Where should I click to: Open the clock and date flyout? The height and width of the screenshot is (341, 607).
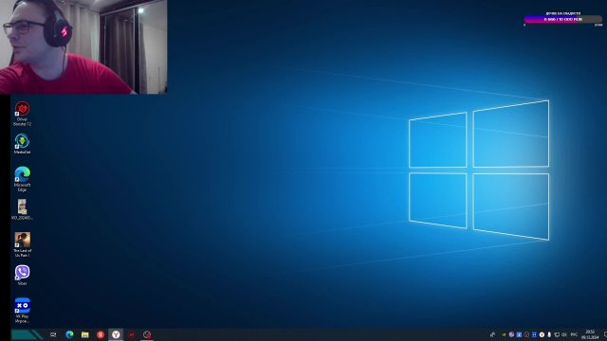click(590, 334)
